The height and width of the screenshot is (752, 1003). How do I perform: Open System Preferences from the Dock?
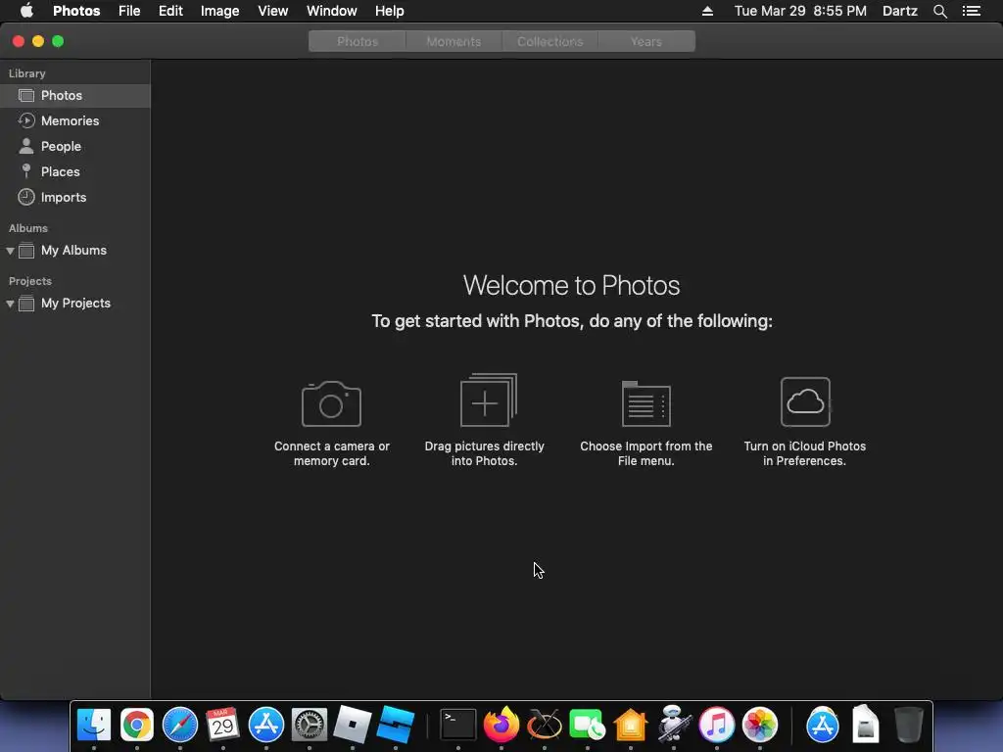tap(309, 725)
